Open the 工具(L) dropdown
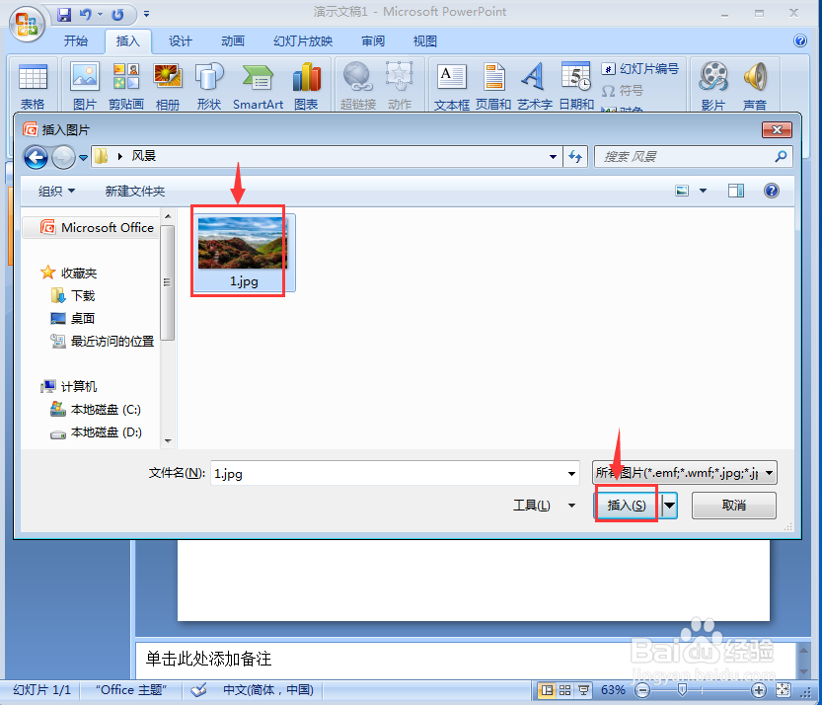The image size is (822, 705). [x=544, y=506]
